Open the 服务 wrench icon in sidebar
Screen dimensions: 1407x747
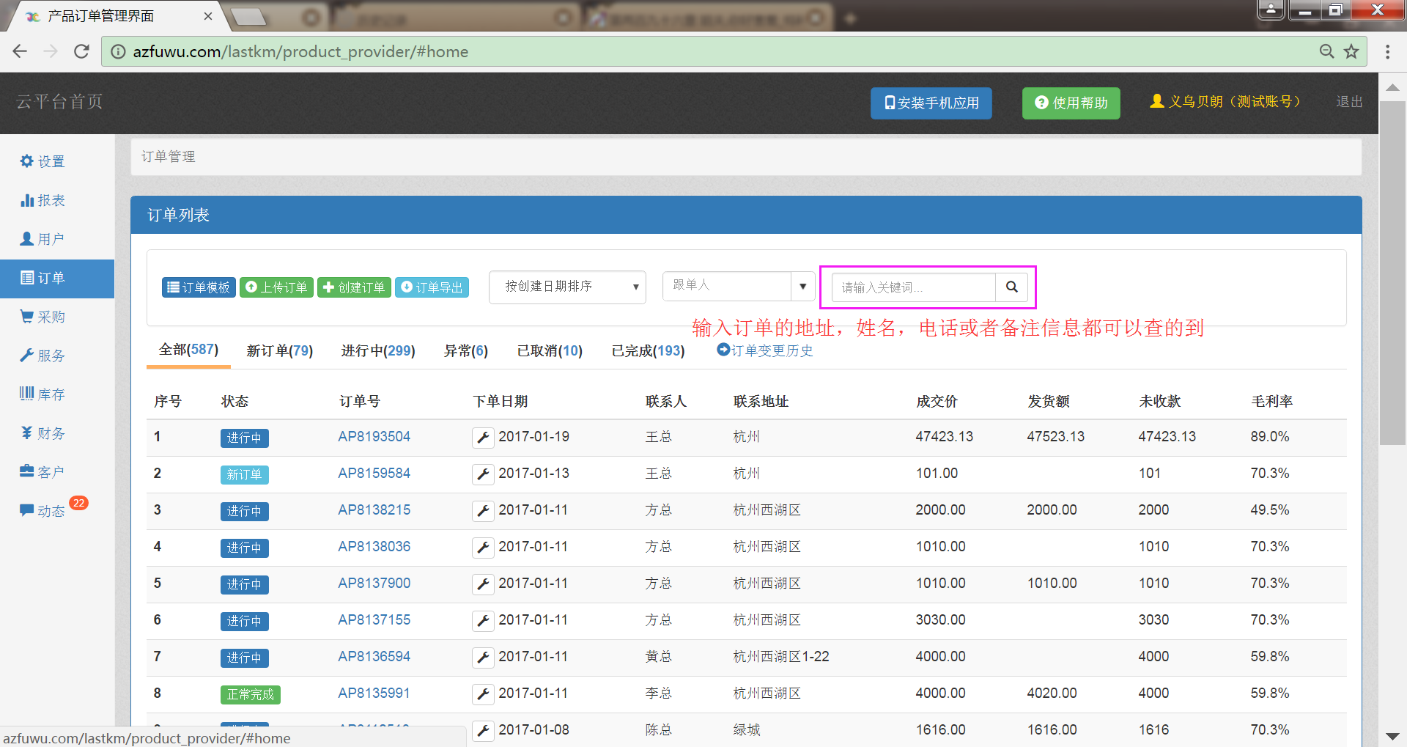coord(27,356)
